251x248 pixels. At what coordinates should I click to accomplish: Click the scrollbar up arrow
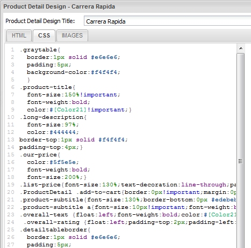tap(241, 48)
